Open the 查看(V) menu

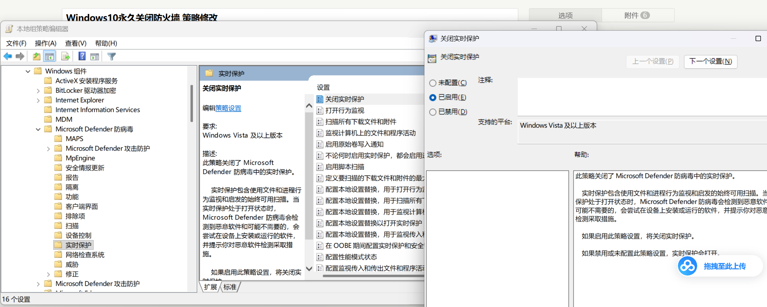click(76, 43)
